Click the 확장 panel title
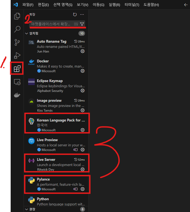The image size is (190, 212). point(32,14)
